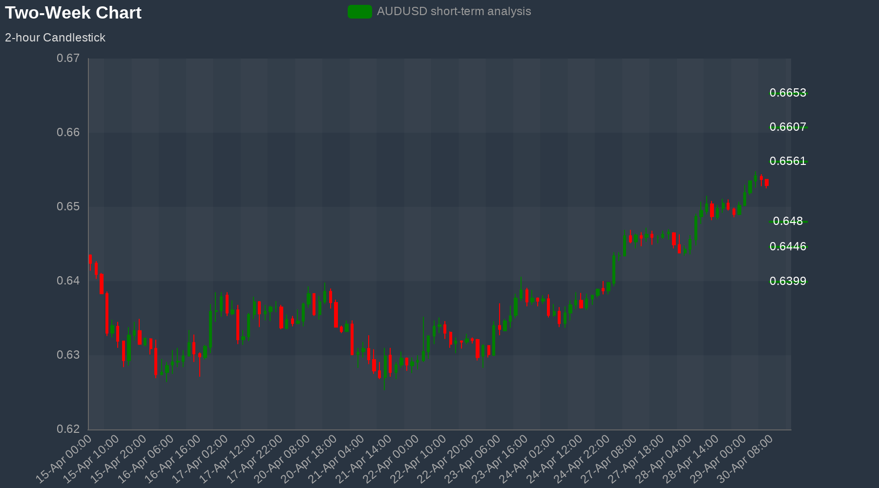Click the 22-Apr 00:00 x-axis label

click(393, 458)
